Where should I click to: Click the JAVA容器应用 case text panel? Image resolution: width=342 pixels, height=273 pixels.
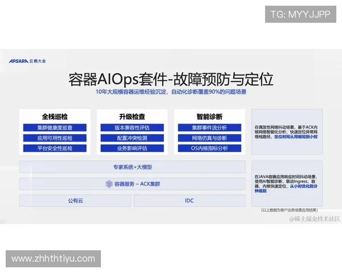tap(287, 184)
